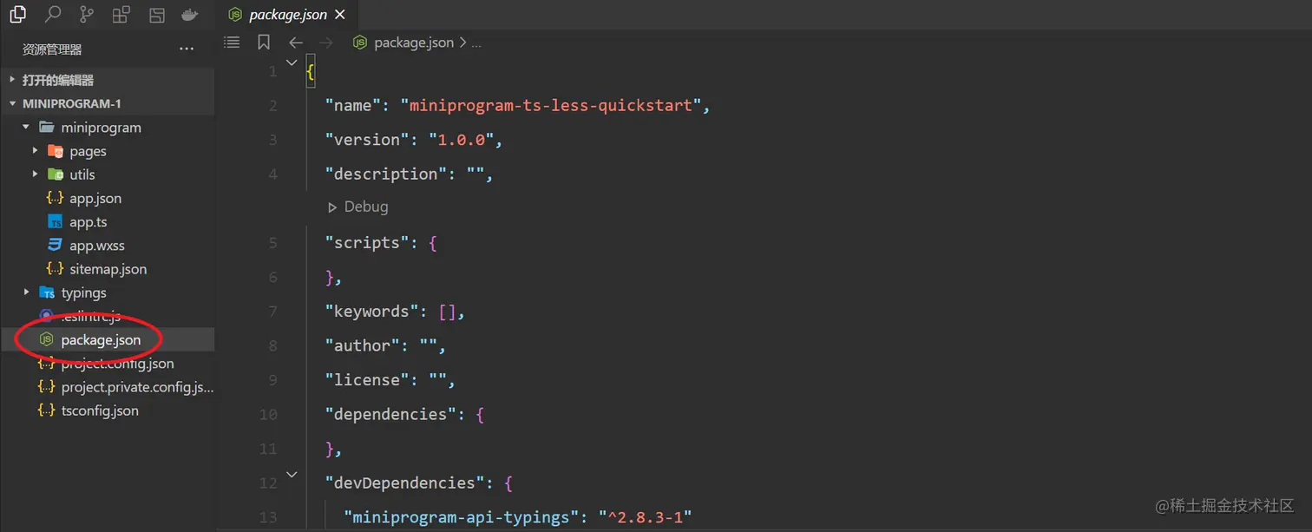Open the Explorer files icon
1312x532 pixels.
tap(17, 14)
